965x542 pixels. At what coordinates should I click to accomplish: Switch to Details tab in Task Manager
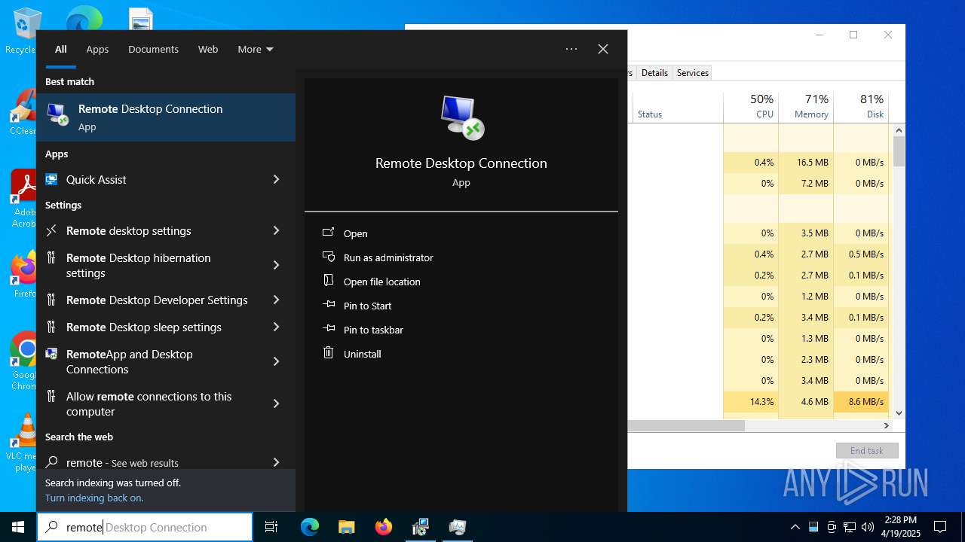click(654, 72)
